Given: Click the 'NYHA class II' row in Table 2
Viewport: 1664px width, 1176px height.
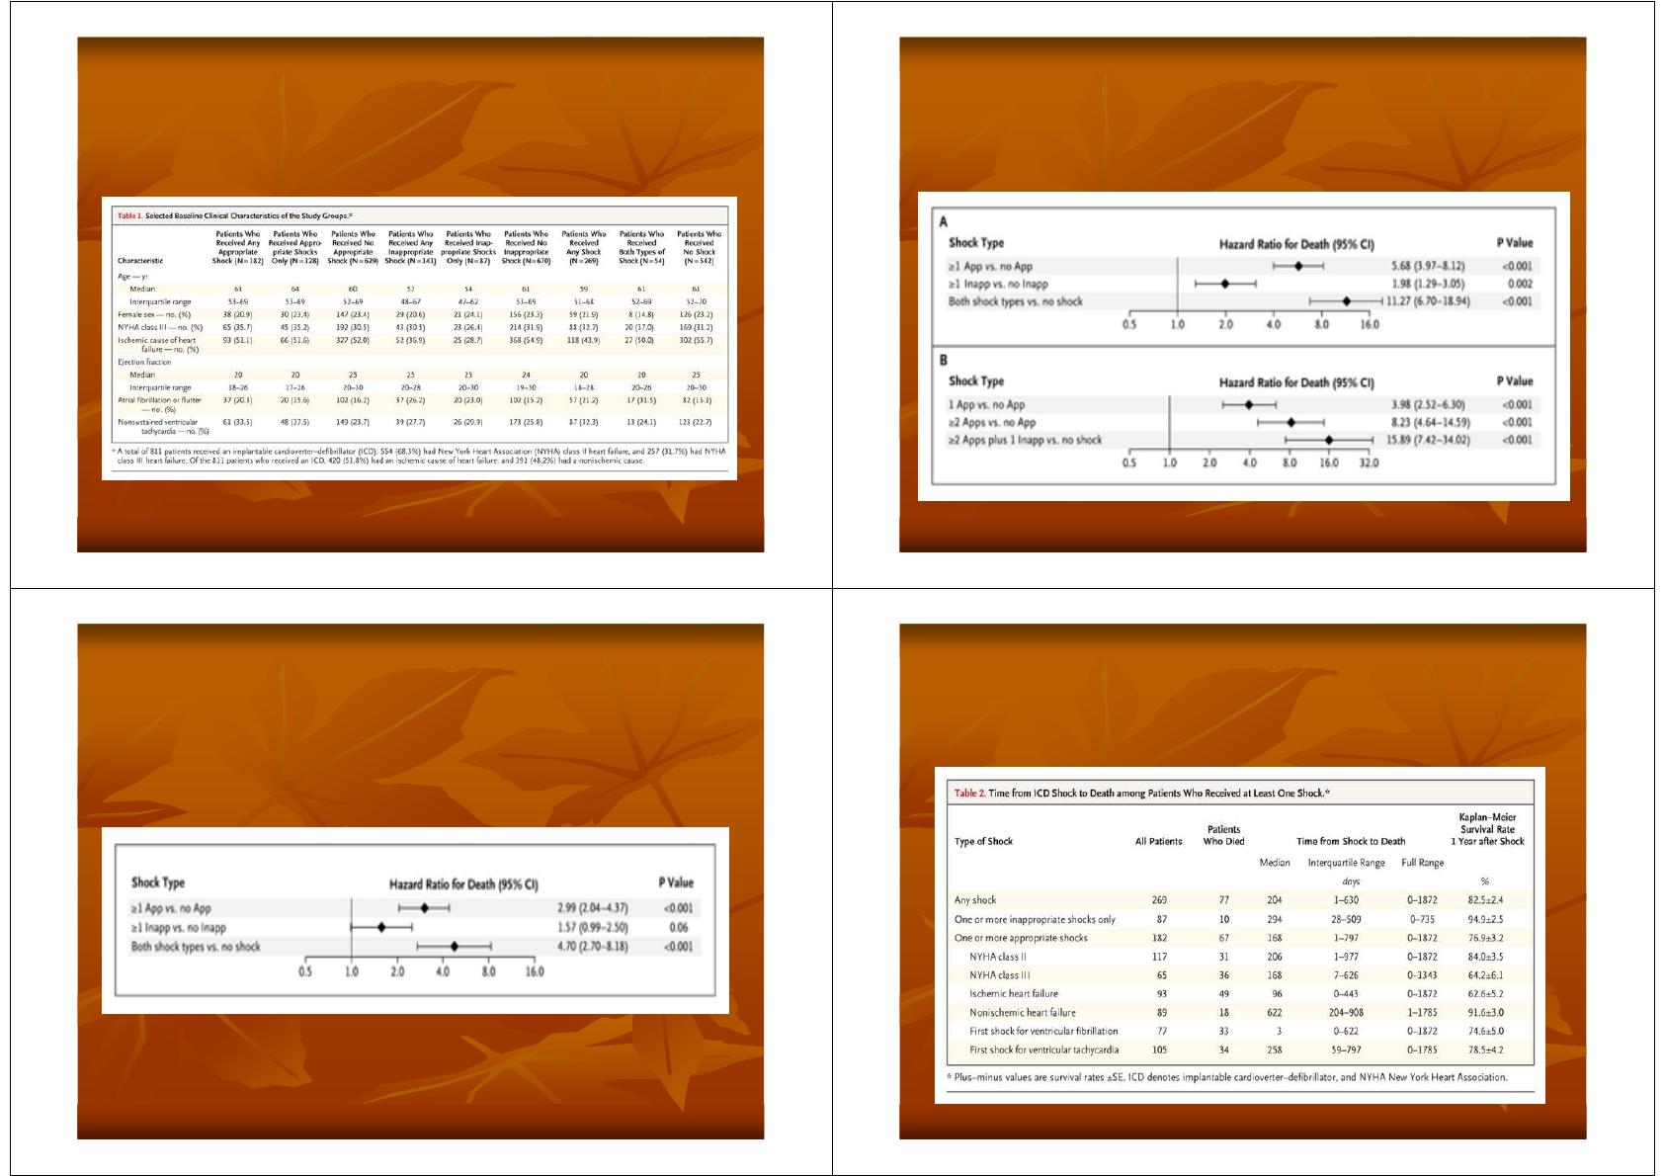Looking at the screenshot, I should pyautogui.click(x=1241, y=957).
